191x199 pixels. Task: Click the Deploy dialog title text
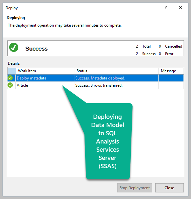click(12, 8)
